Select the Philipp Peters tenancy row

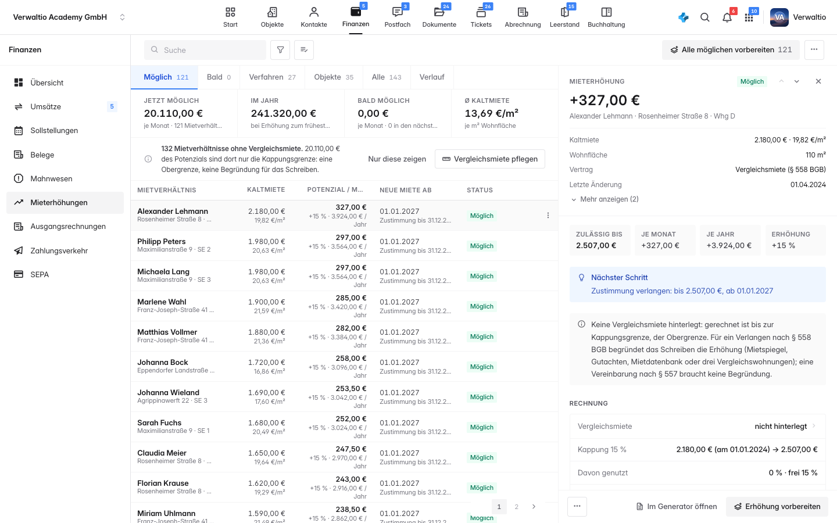344,246
